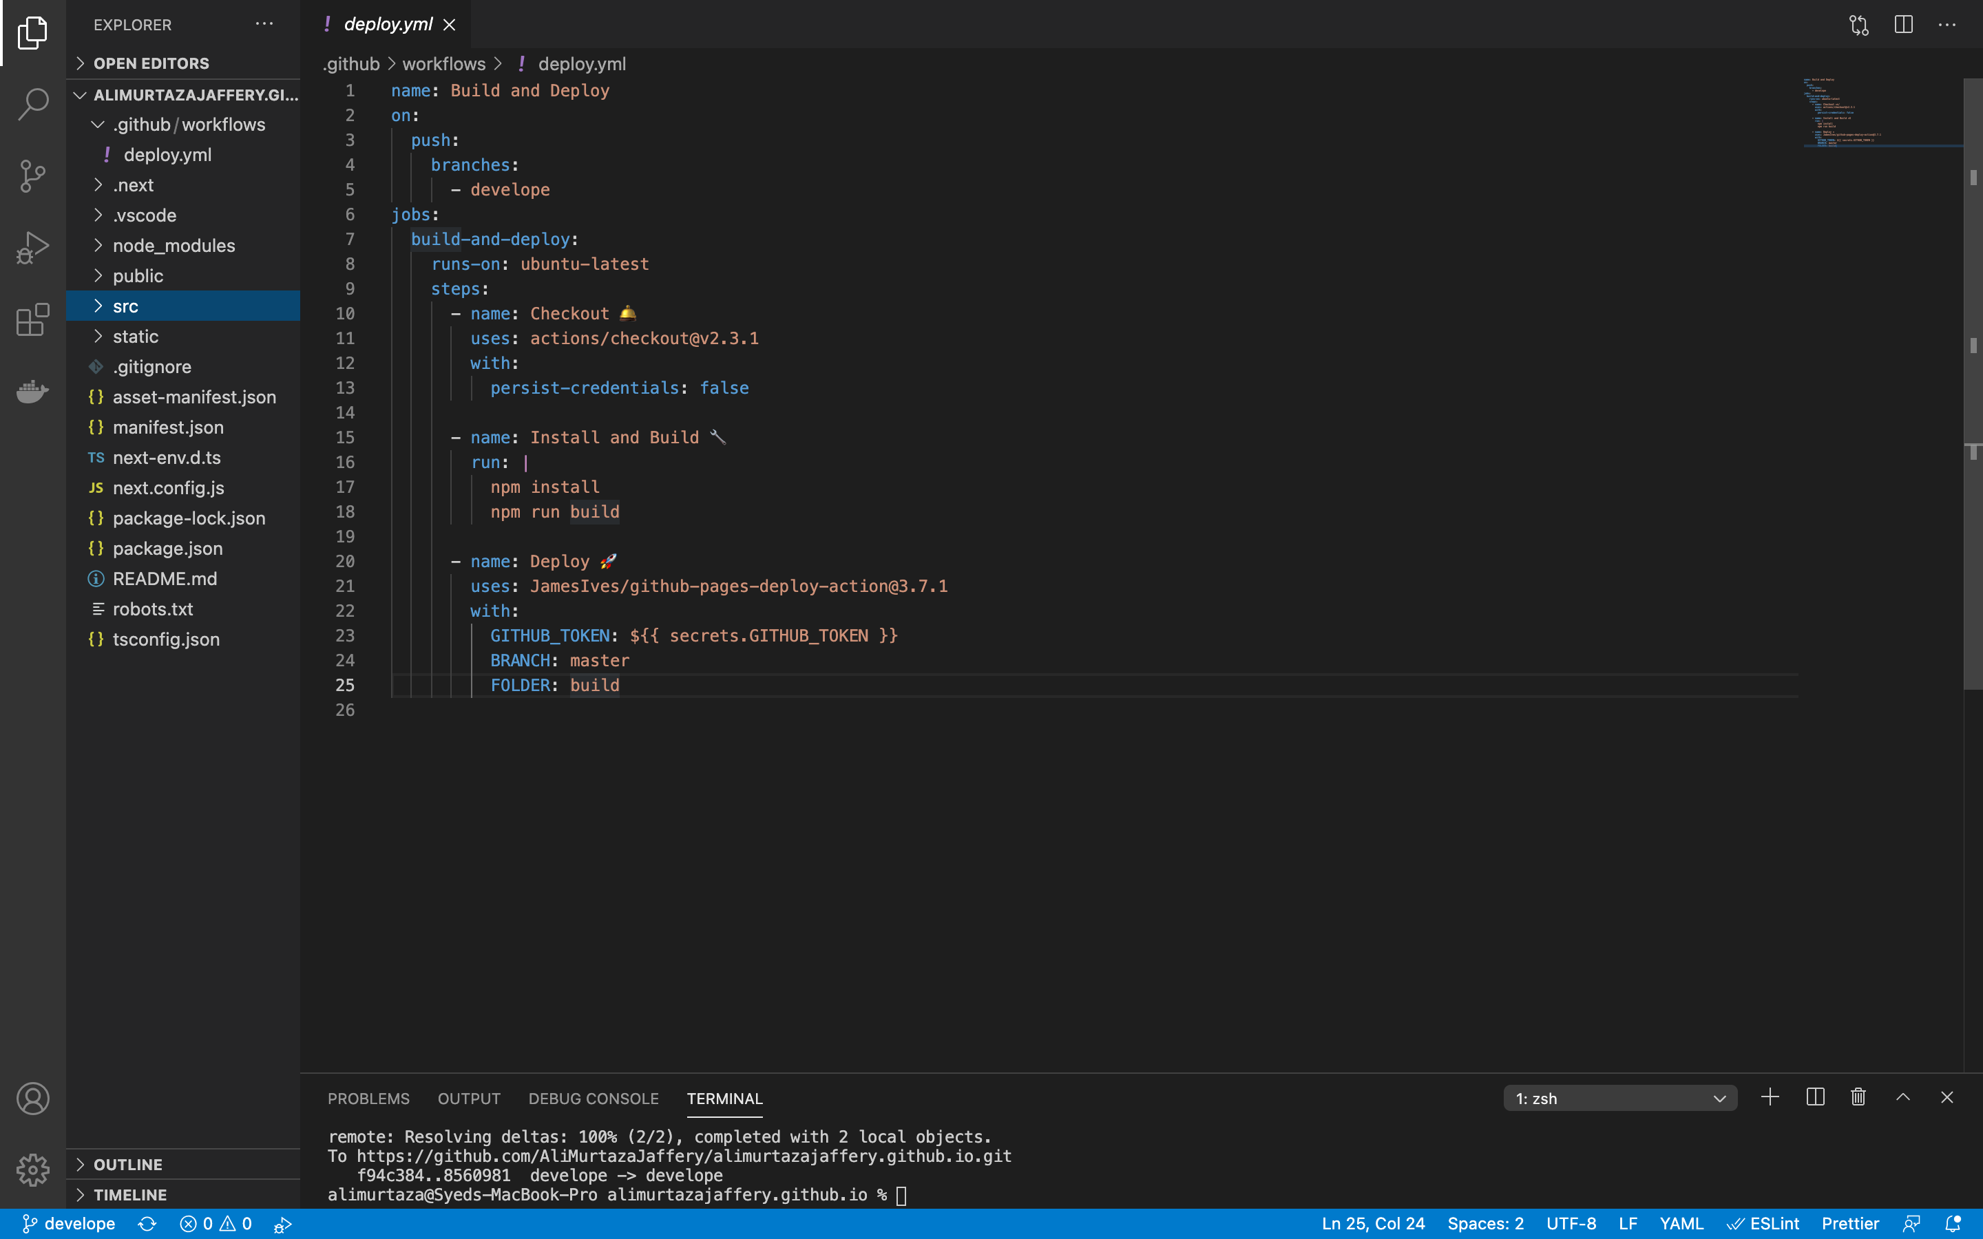
Task: Open tsconfig.json file
Action: (184, 640)
